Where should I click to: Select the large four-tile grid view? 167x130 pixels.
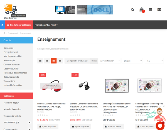(60, 61)
